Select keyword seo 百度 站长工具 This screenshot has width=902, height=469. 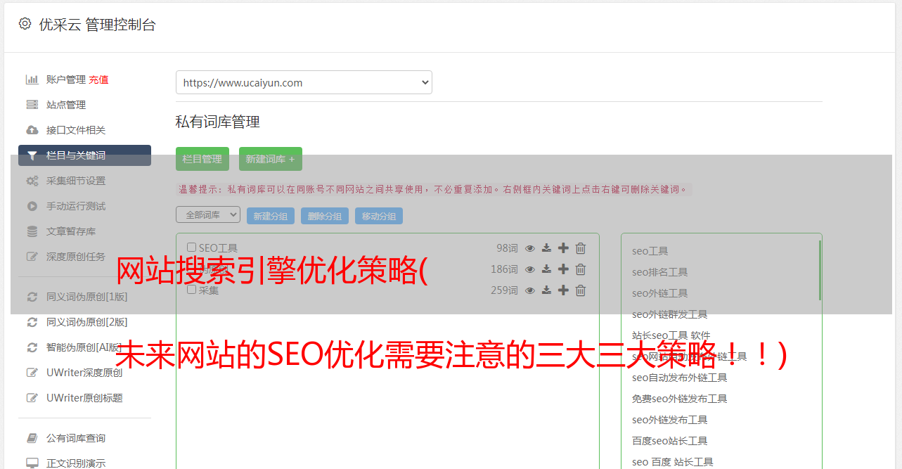[x=673, y=462]
